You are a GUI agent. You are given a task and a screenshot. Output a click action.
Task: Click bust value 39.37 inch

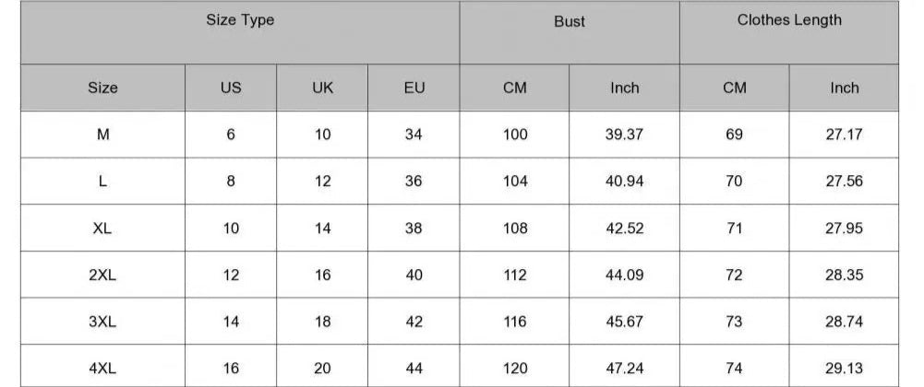pos(624,135)
